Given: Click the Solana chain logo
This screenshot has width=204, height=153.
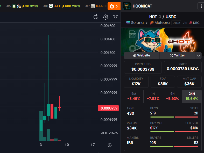Looking at the screenshot, I should coord(128,23).
